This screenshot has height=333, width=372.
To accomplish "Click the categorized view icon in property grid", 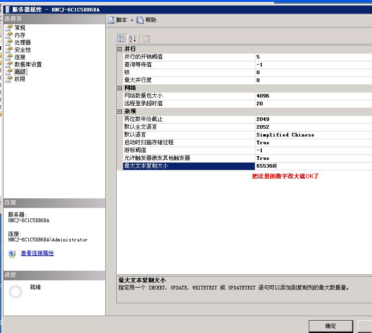I will pyautogui.click(x=122, y=39).
